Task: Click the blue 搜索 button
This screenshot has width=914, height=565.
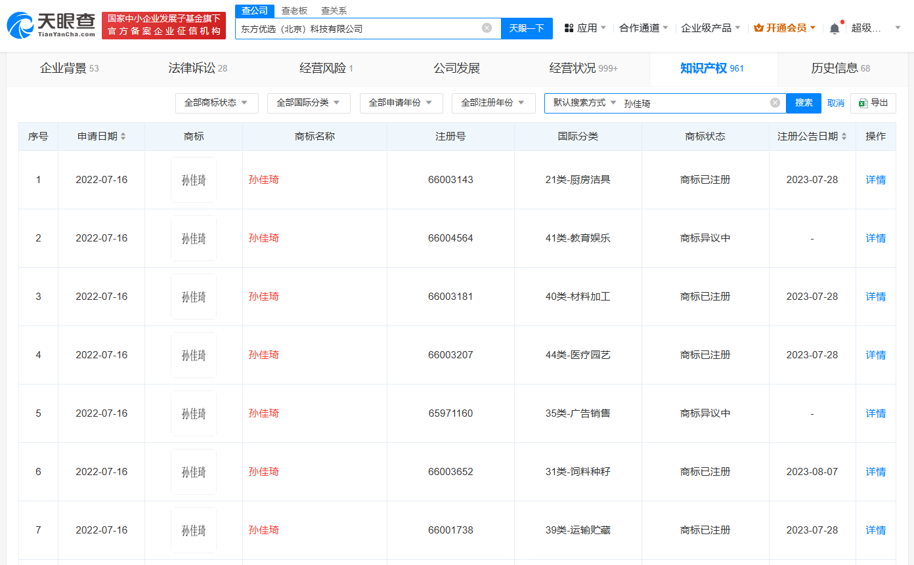Action: pyautogui.click(x=804, y=103)
